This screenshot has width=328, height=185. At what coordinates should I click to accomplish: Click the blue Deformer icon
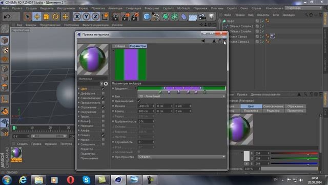[x=183, y=16]
